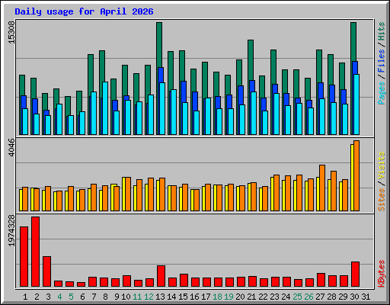Image resolution: width=390 pixels, height=305 pixels.
Task: Click the 'Files' legend label
Action: pyautogui.click(x=382, y=61)
